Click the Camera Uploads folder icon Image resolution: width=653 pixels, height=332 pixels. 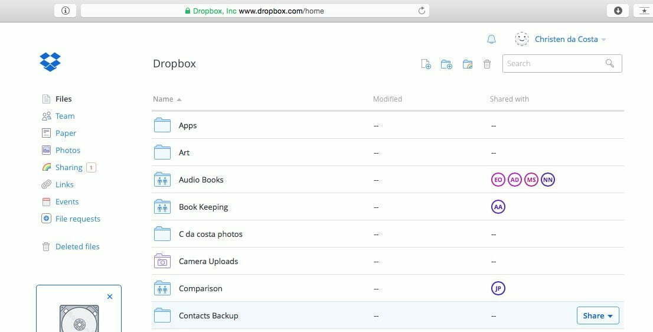(162, 261)
